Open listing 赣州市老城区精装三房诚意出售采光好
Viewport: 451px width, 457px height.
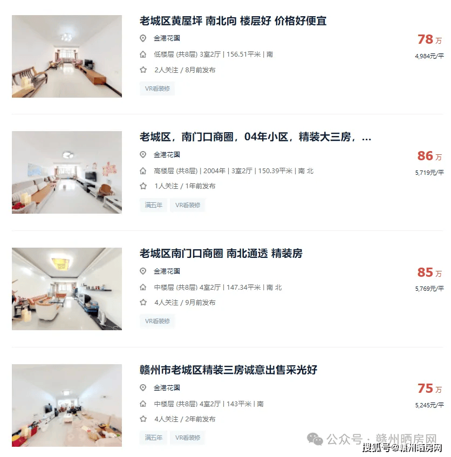pos(228,370)
